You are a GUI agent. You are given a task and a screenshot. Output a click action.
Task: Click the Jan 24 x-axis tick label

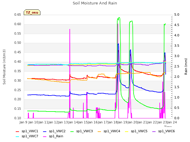point(172,122)
